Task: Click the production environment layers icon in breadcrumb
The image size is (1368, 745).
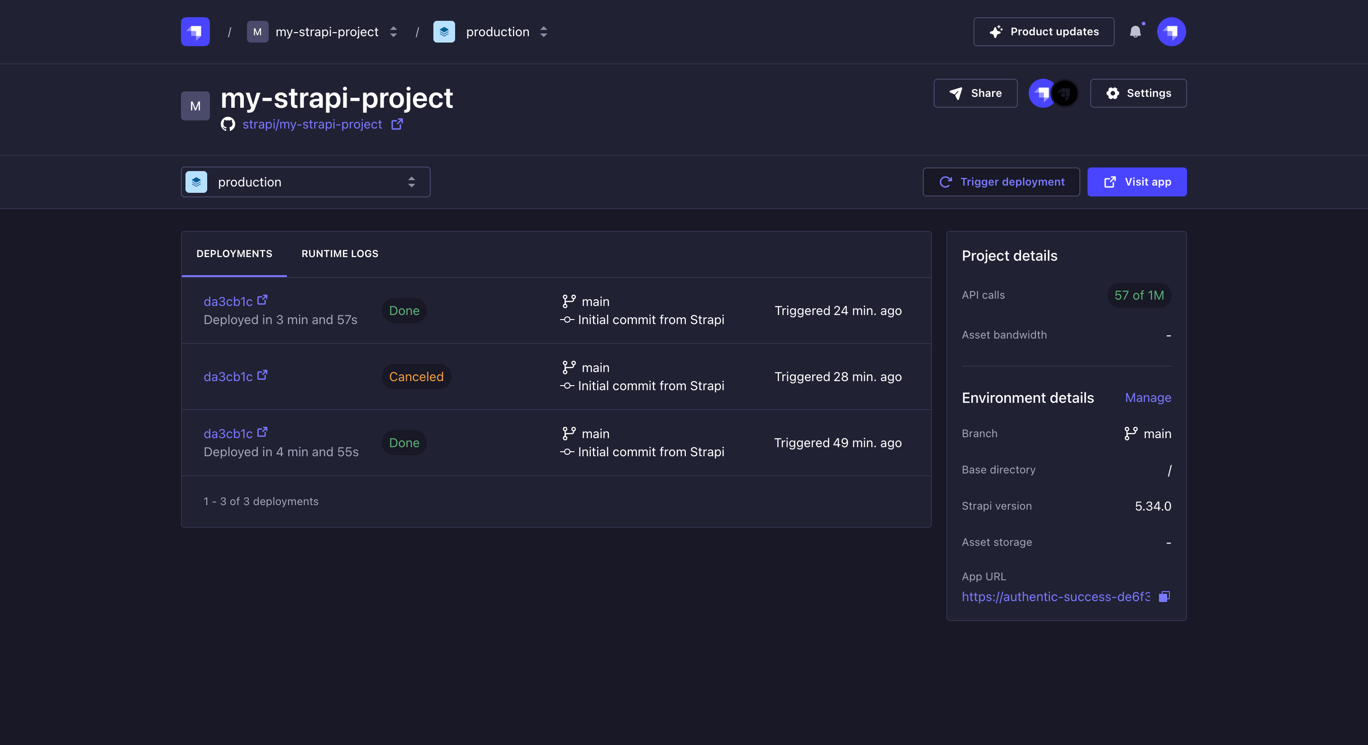Action: tap(444, 31)
